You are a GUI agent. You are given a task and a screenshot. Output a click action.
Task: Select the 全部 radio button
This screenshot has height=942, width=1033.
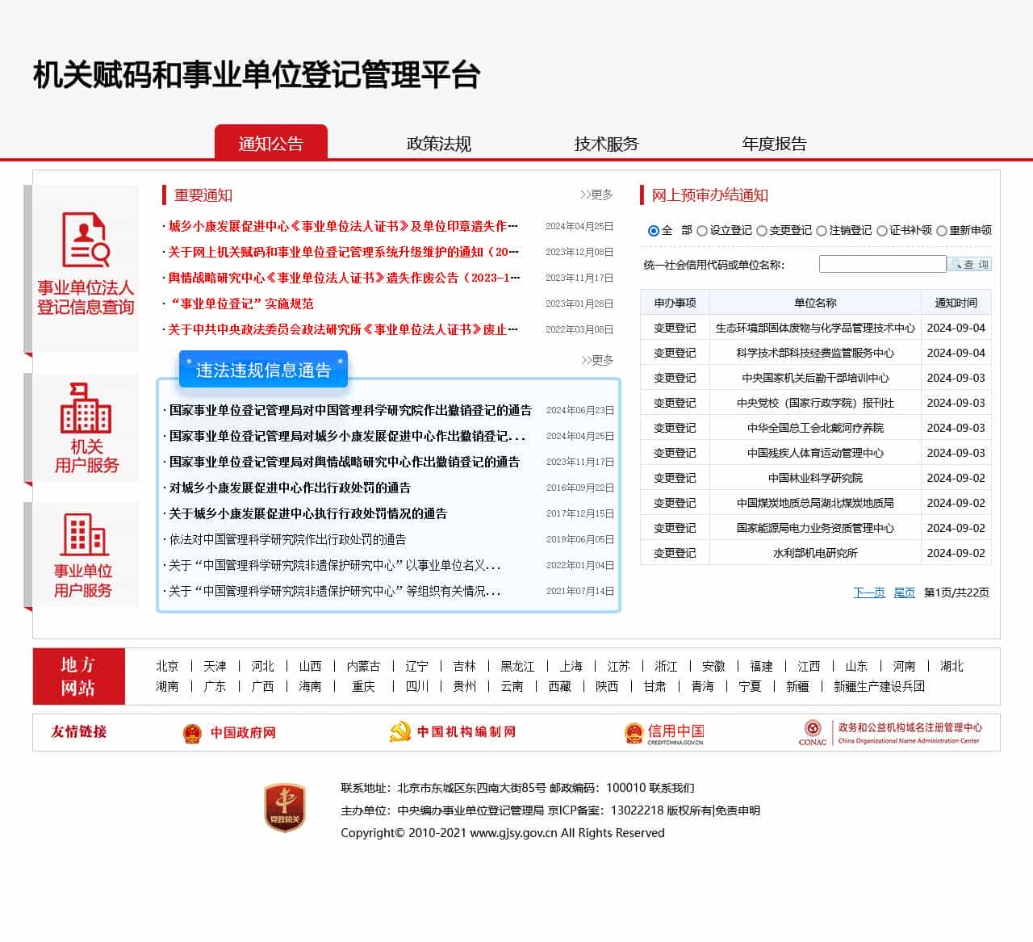[x=654, y=231]
